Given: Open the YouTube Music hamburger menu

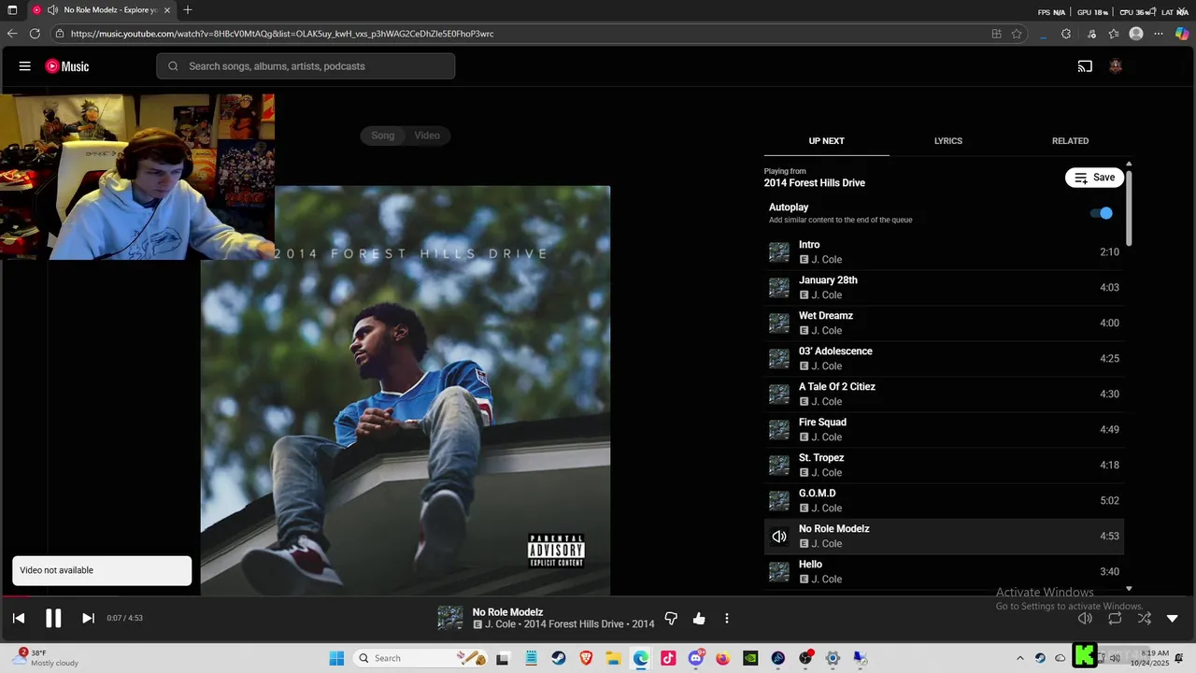Looking at the screenshot, I should coord(25,66).
